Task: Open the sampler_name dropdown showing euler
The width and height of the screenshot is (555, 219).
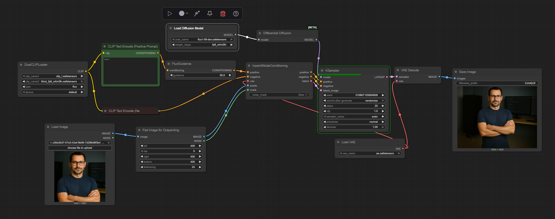Action: 354,116
